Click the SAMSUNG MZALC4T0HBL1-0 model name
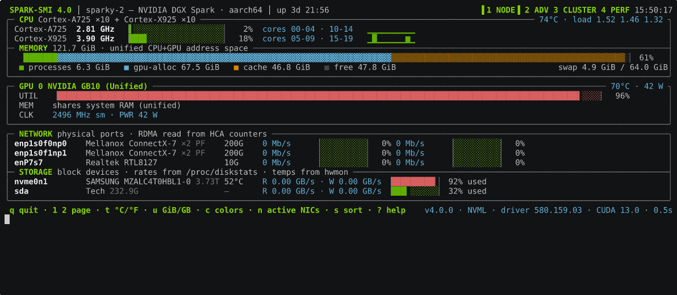 coord(138,182)
